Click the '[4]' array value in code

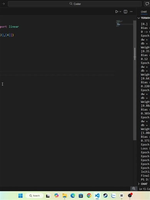tap(8, 35)
